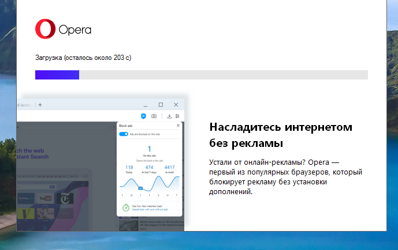The width and height of the screenshot is (398, 250).
Task: Click the paragraph starting 'Устали от онлайн-рекламы?'
Action: [x=285, y=177]
